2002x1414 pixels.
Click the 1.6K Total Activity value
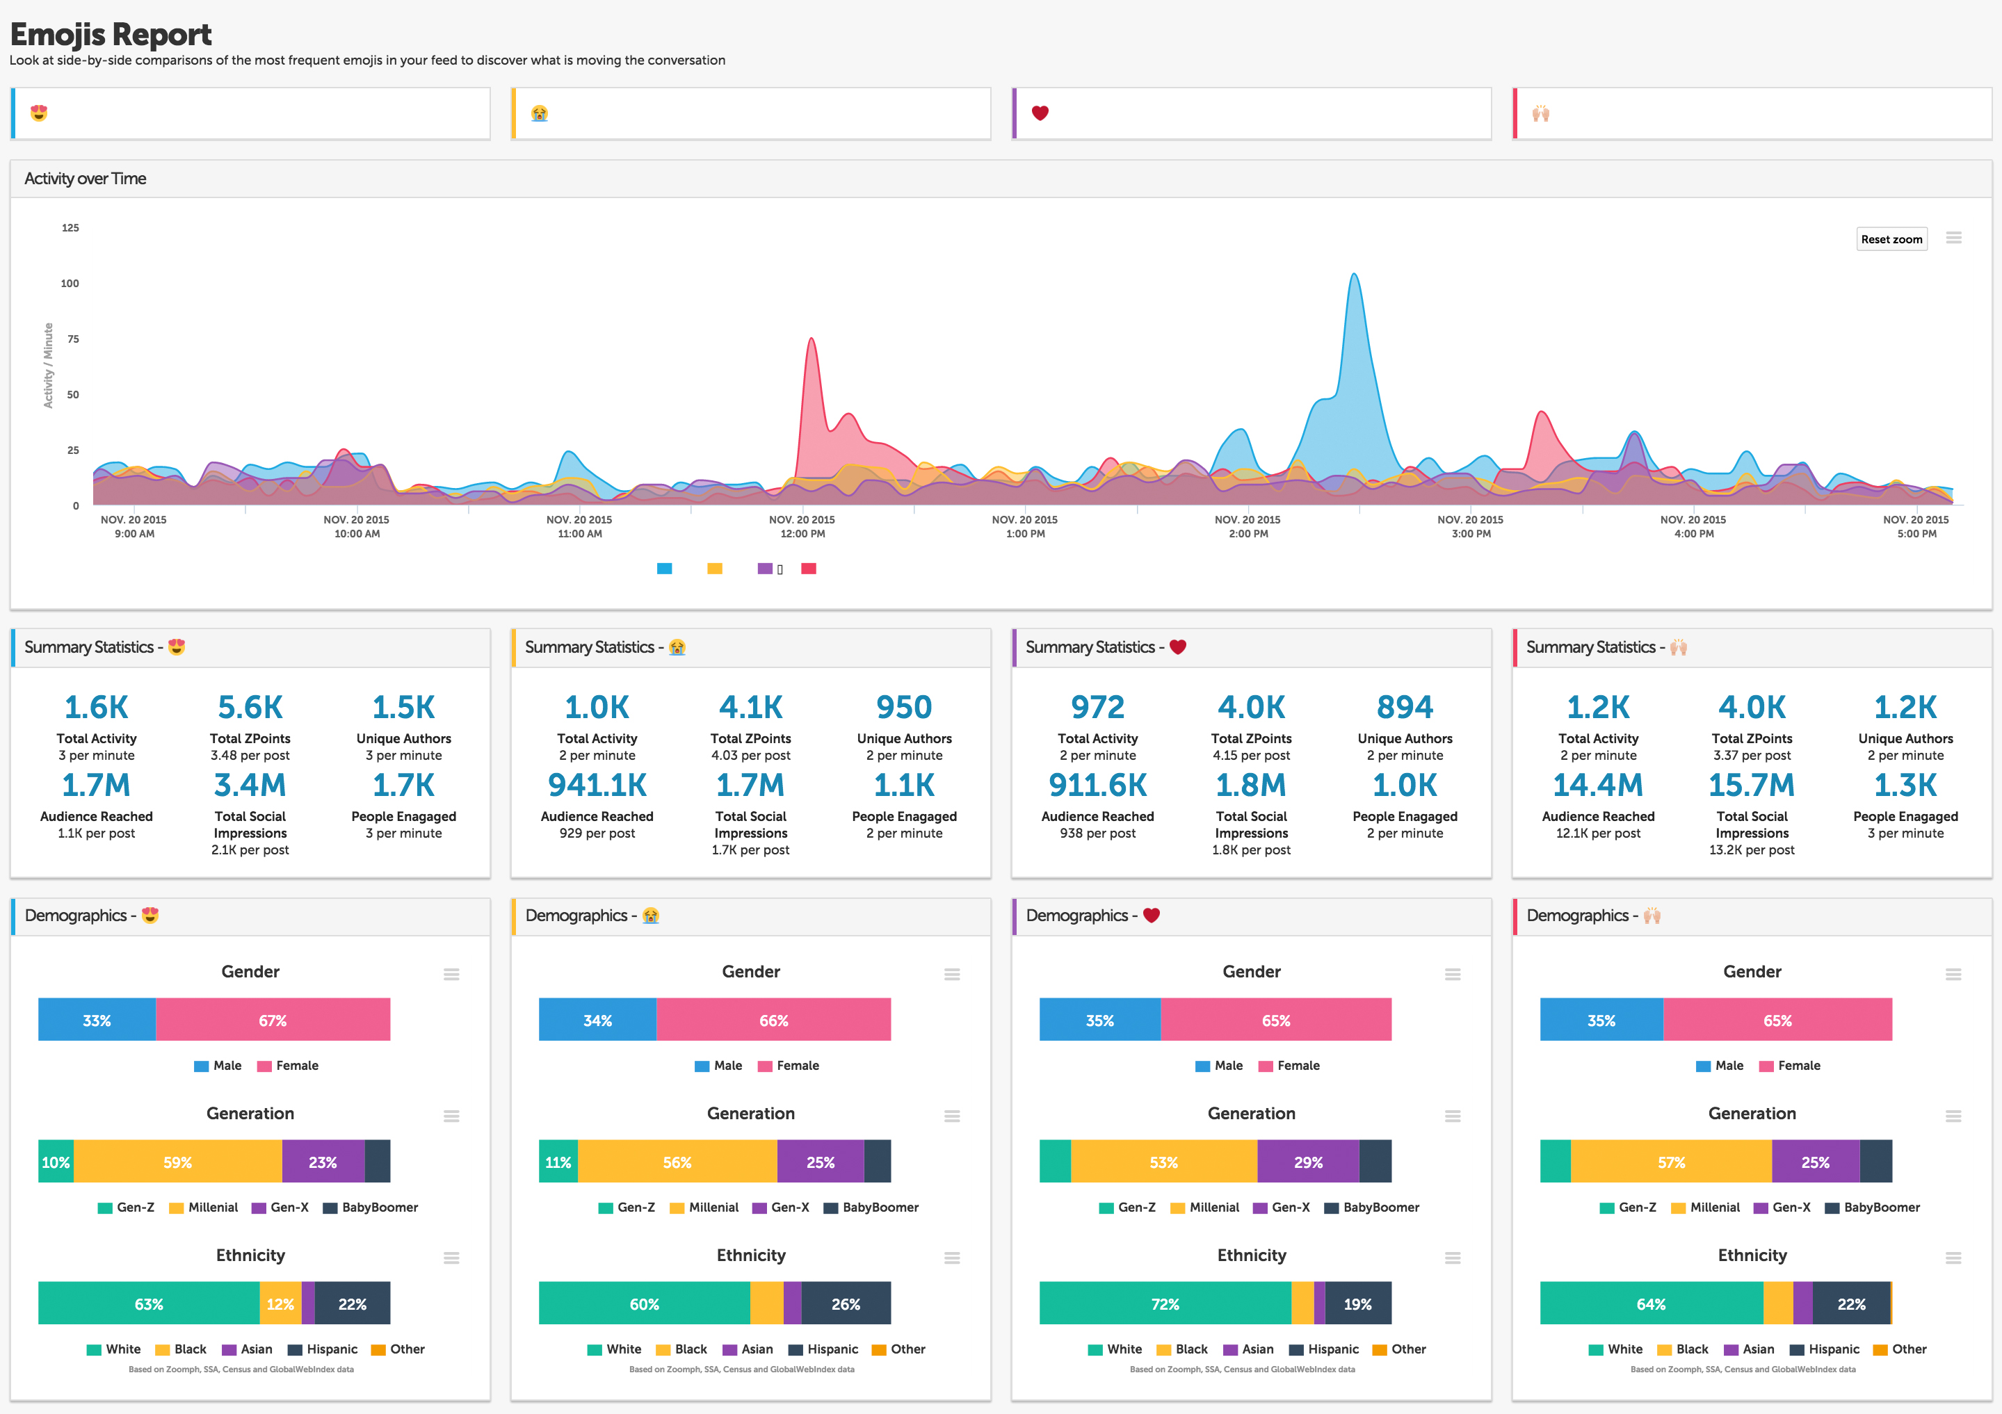click(97, 708)
